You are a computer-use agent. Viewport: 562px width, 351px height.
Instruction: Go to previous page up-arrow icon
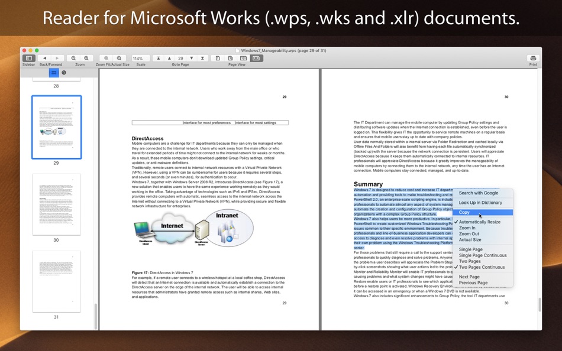(x=169, y=58)
